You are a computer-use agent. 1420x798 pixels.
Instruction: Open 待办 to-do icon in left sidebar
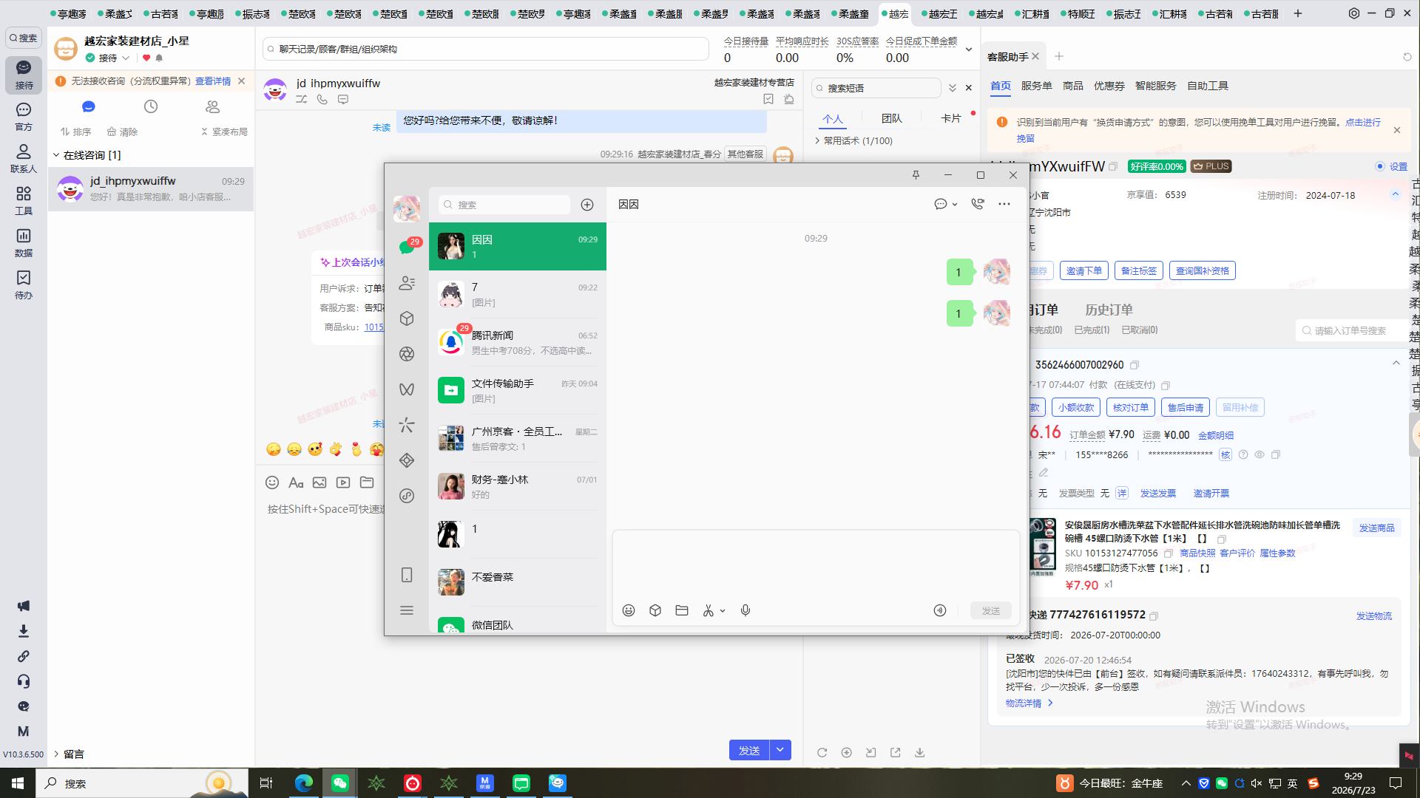[x=24, y=284]
